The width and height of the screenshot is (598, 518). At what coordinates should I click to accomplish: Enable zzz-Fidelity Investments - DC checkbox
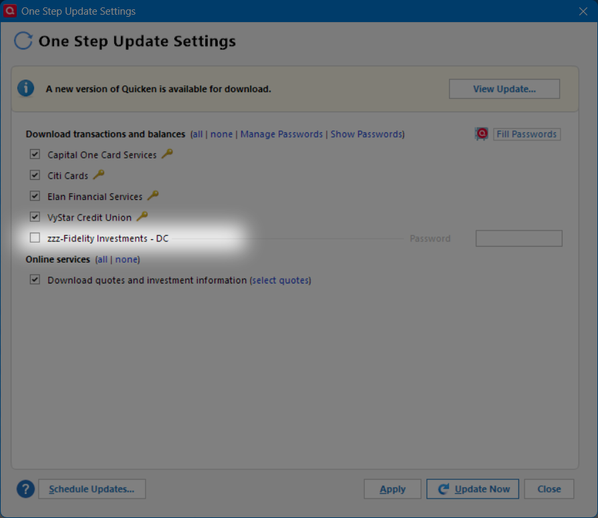coord(35,238)
